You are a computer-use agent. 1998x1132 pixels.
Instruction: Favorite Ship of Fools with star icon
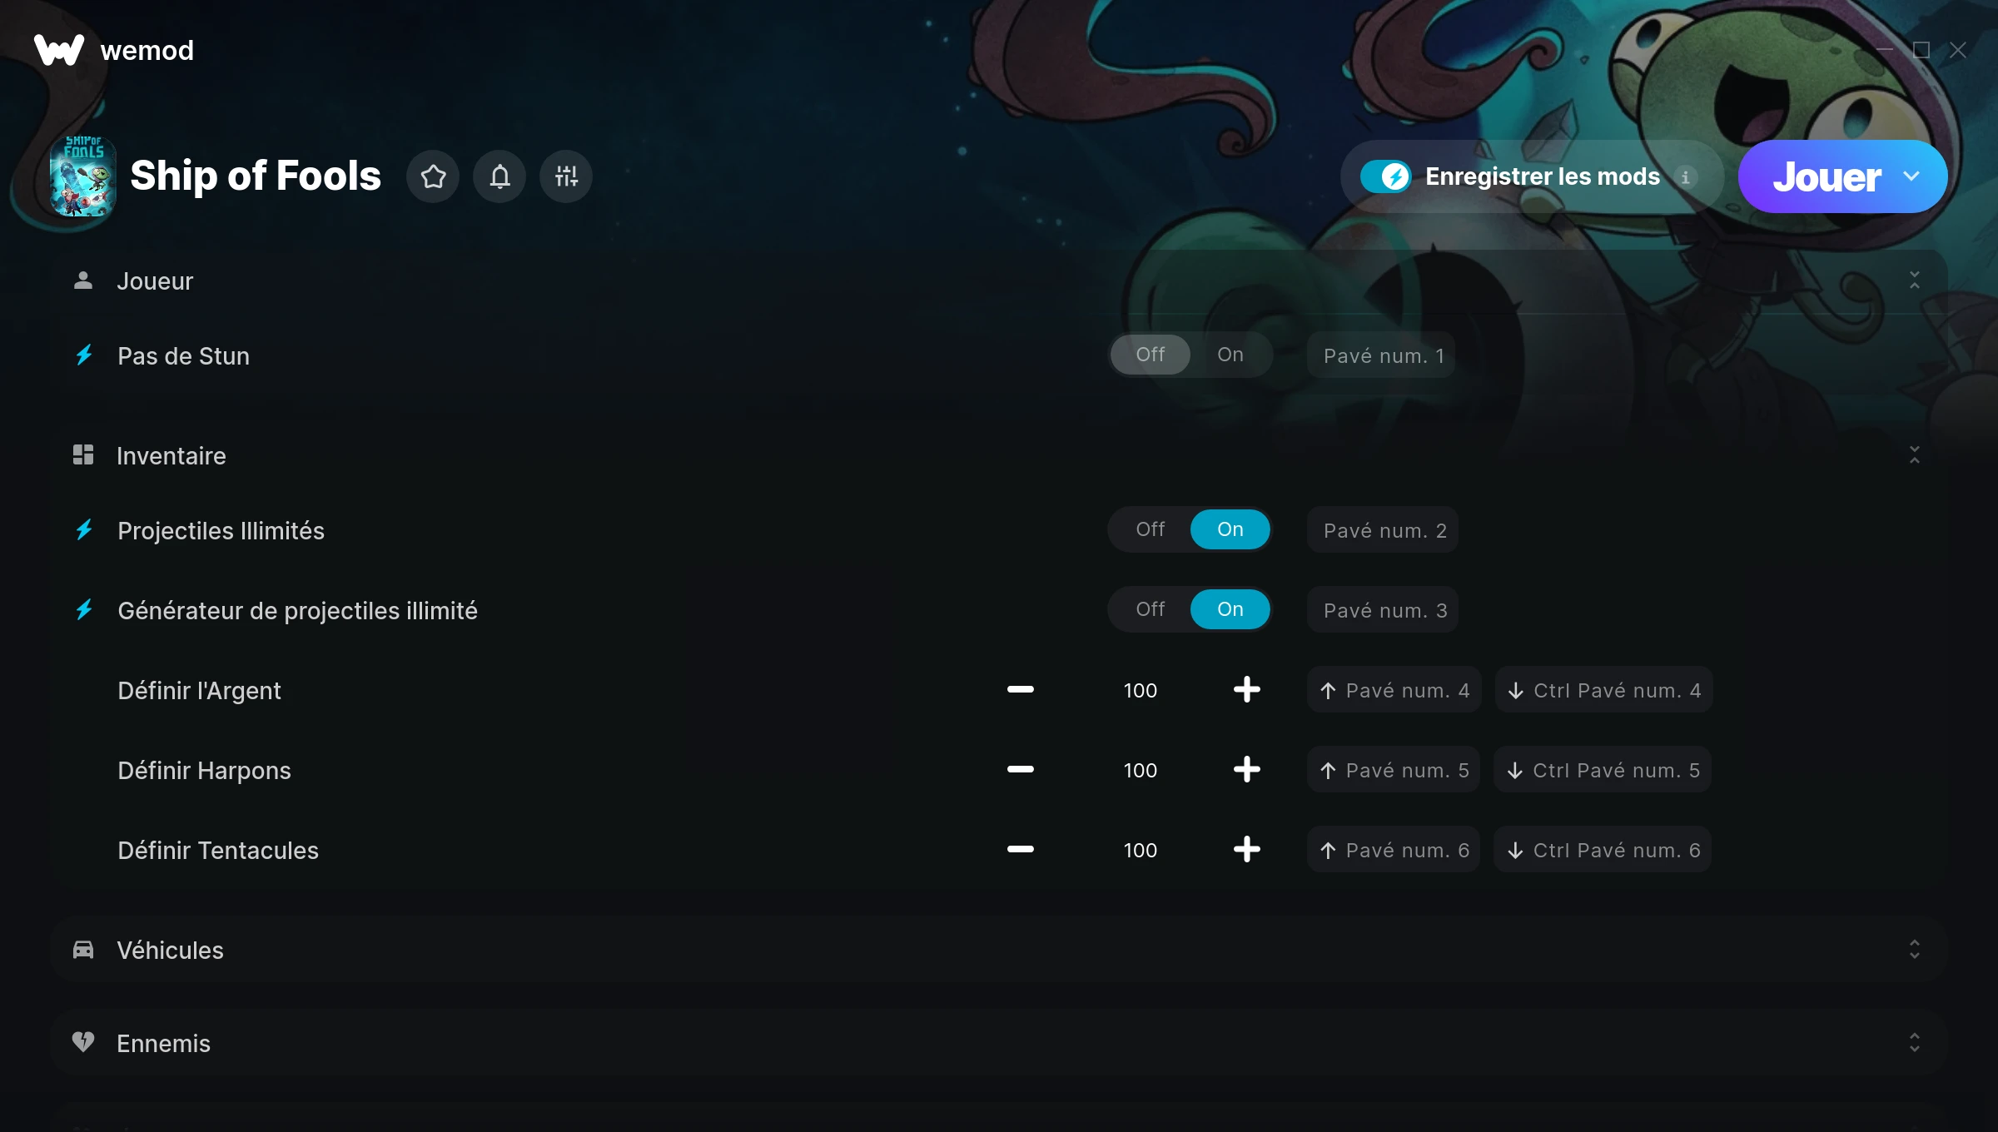pyautogui.click(x=433, y=176)
